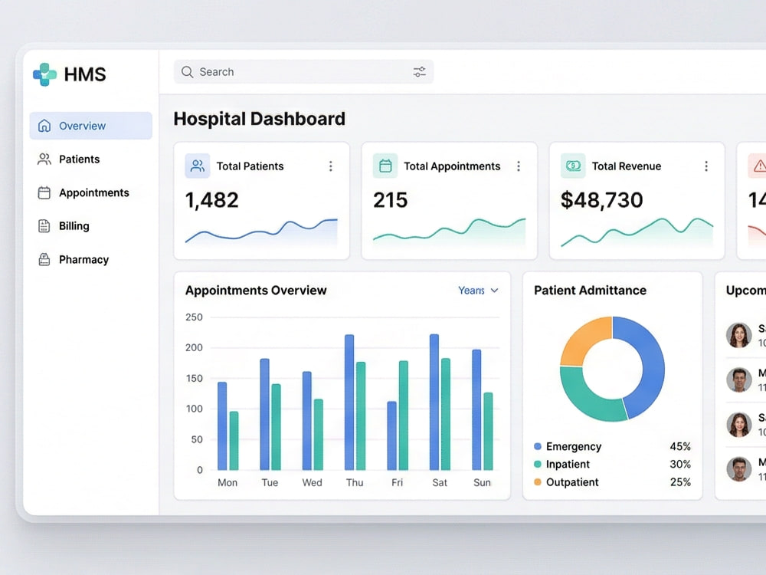
Task: Click the Pharmacy icon in sidebar
Action: [44, 259]
